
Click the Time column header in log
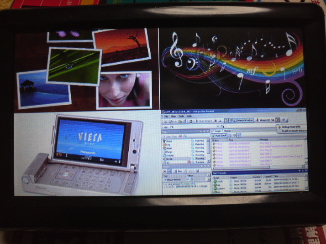(x=243, y=140)
